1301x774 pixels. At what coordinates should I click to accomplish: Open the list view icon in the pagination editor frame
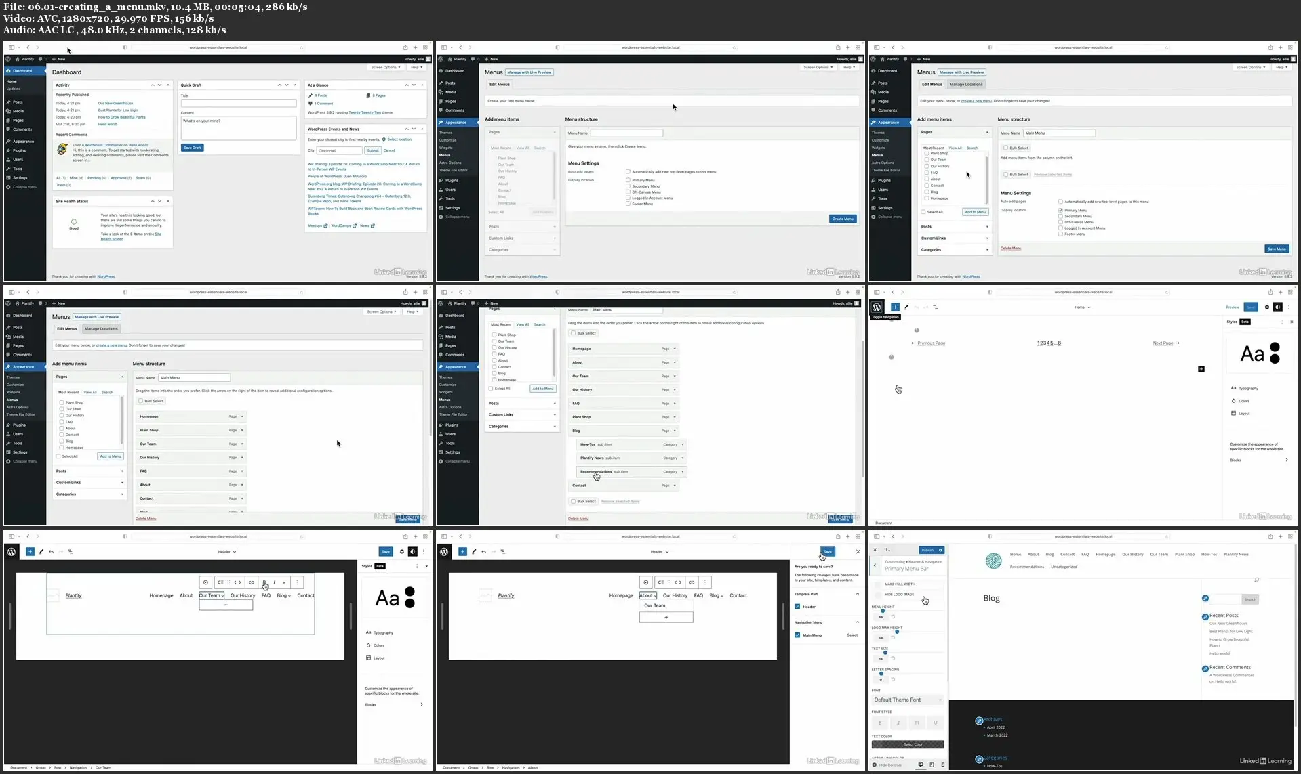(936, 307)
